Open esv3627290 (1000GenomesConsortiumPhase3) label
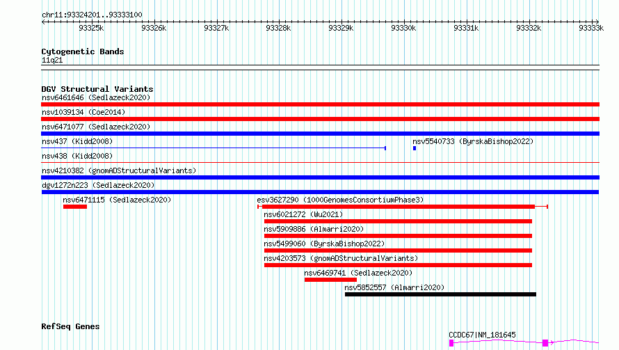Screen dimensions: 619x350 pyautogui.click(x=340, y=200)
